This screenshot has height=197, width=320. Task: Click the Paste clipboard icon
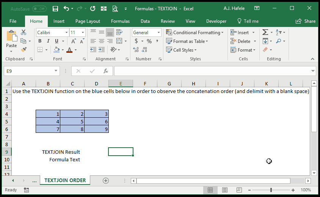[12, 36]
